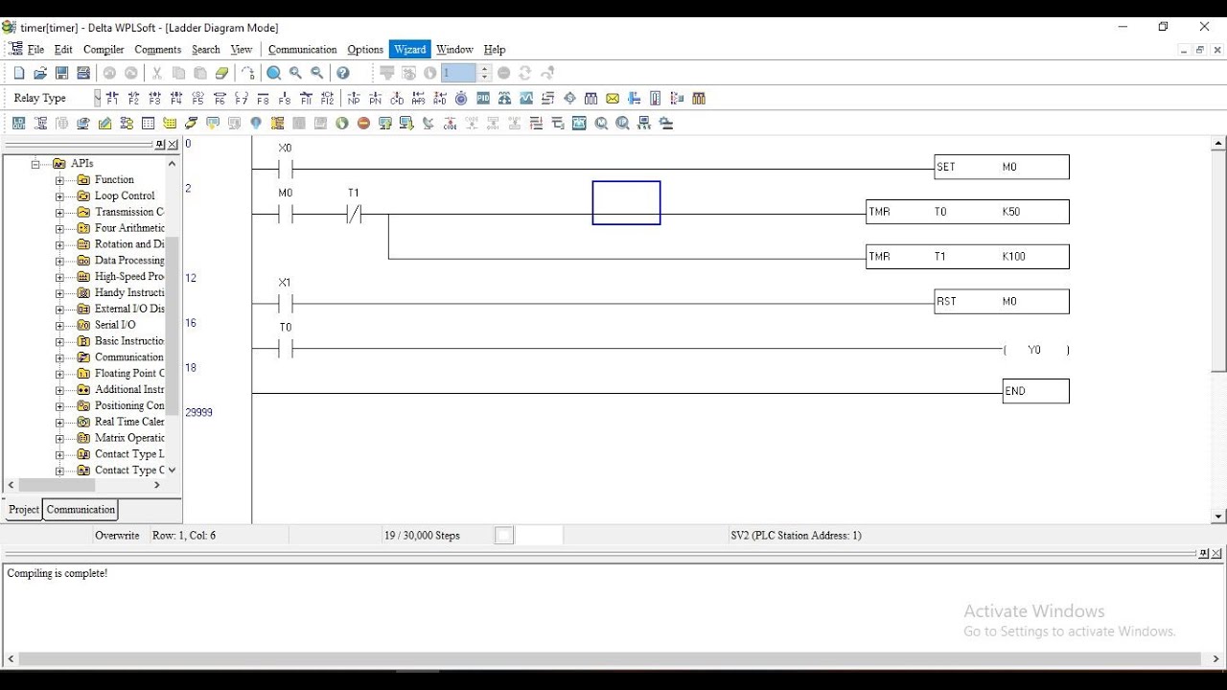The height and width of the screenshot is (690, 1227).
Task: Insert normally closed contact F2
Action: tap(133, 98)
